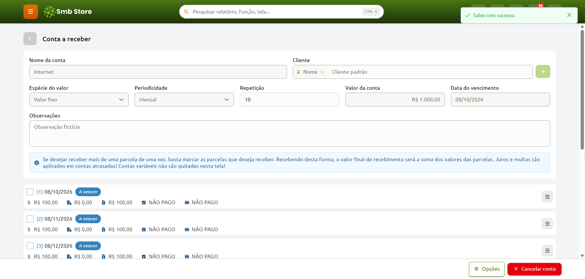
Task: Click the Valor da conta field
Action: tap(395, 100)
